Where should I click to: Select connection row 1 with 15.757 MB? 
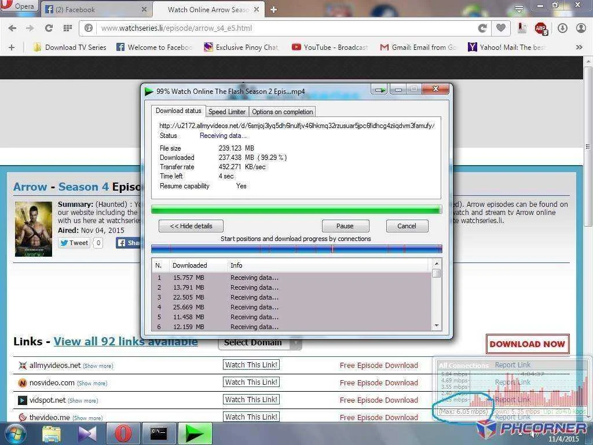click(x=291, y=278)
